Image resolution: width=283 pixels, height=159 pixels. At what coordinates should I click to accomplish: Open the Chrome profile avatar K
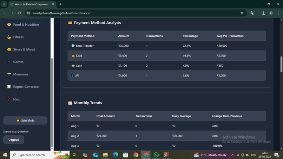tap(271, 13)
